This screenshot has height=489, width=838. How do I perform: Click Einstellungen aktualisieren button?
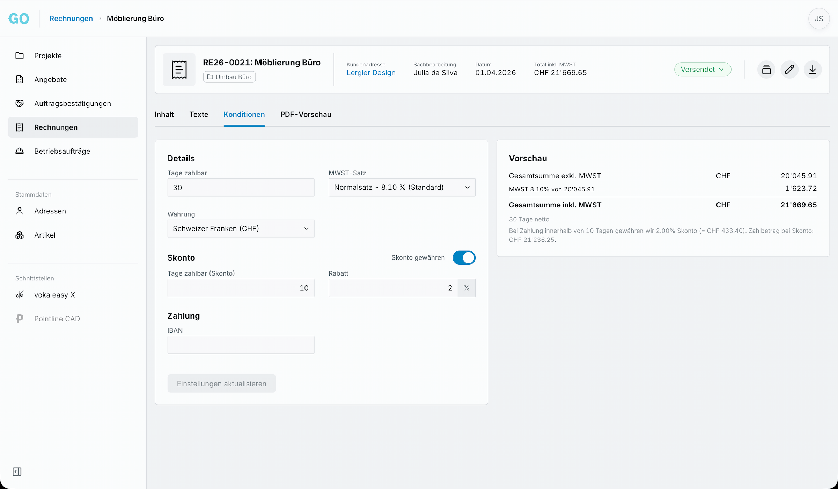222,384
